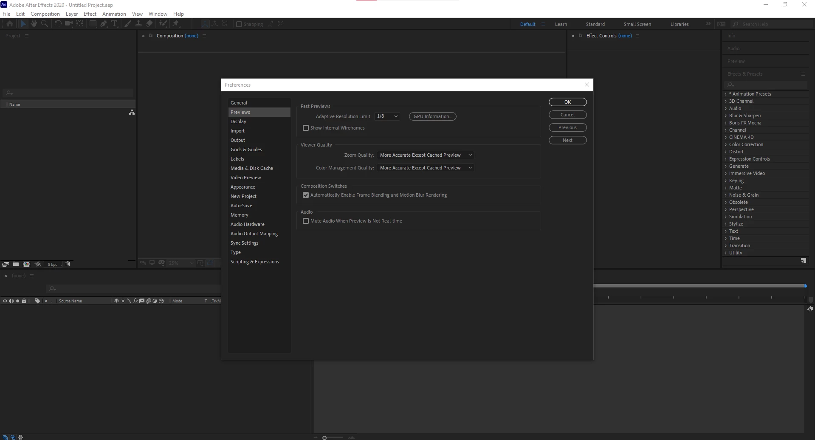The image size is (815, 440).
Task: Click Cancel in Preferences dialog
Action: [x=567, y=115]
